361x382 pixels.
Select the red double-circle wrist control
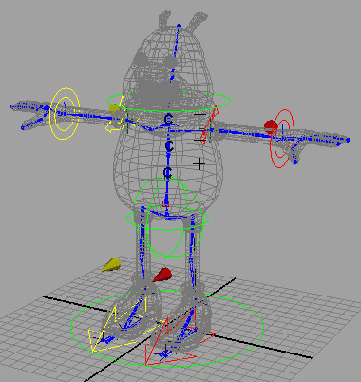282,139
